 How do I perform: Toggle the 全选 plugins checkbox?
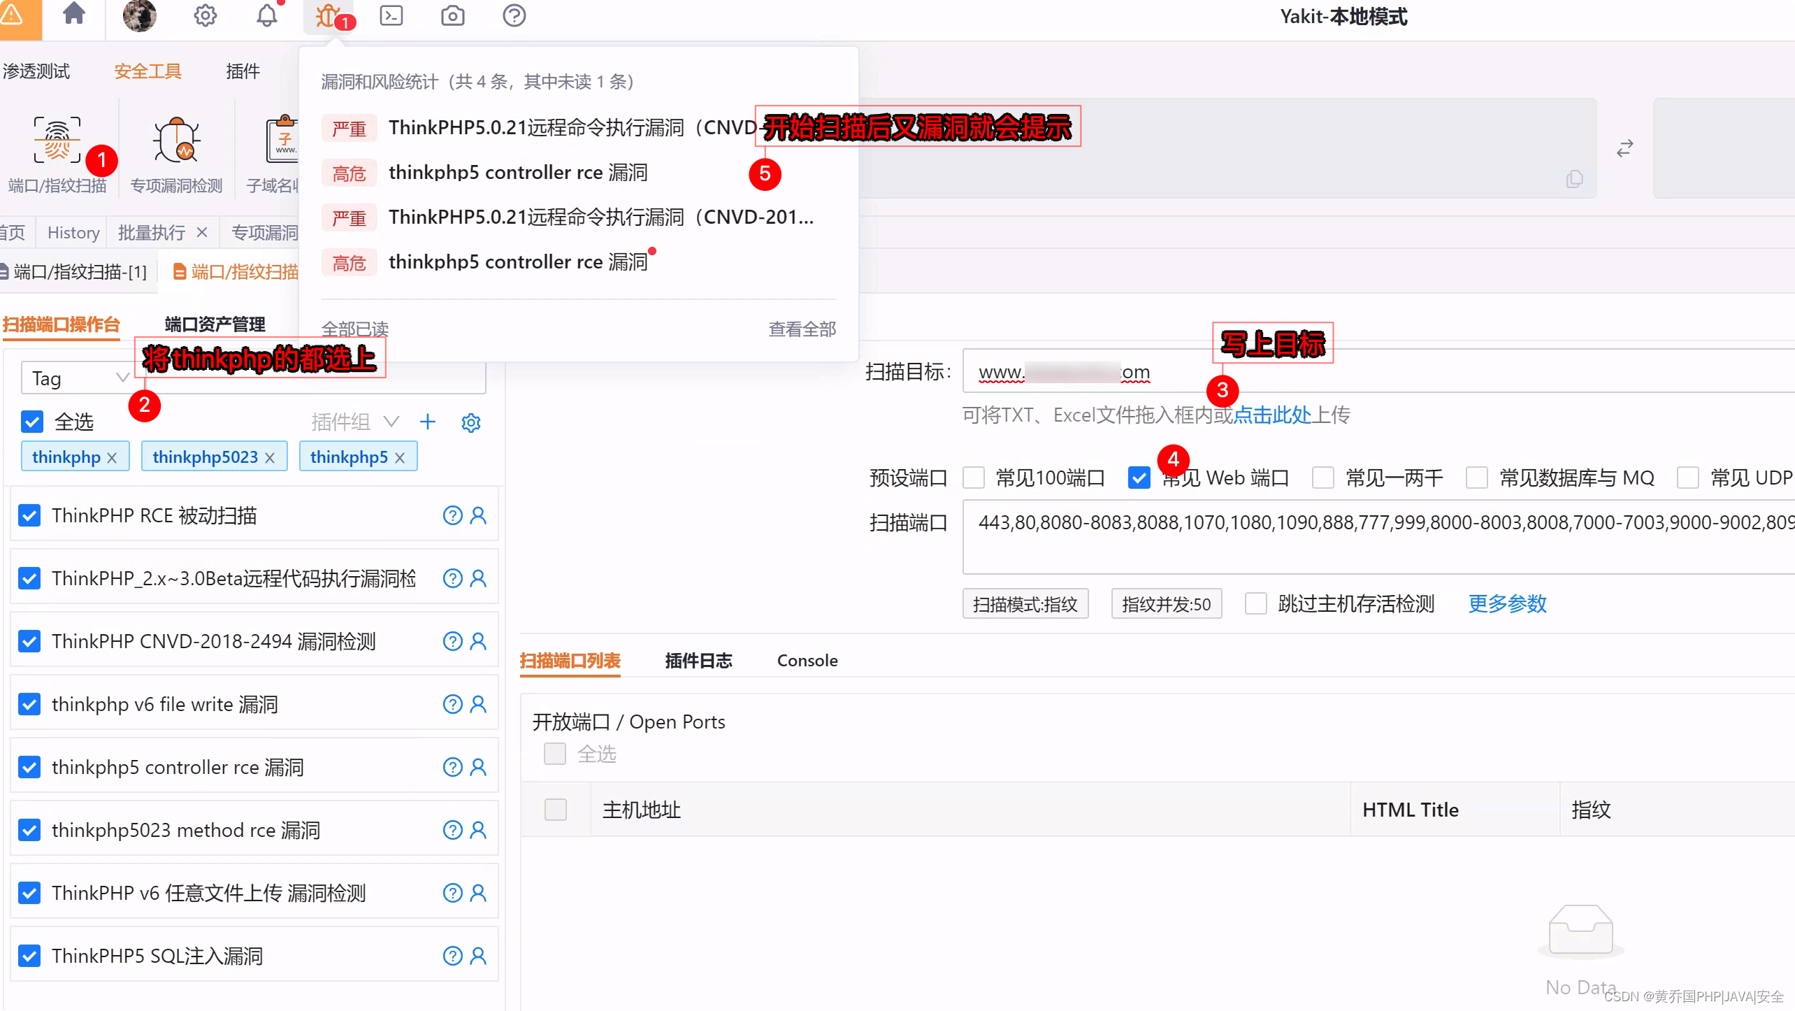[x=32, y=422]
